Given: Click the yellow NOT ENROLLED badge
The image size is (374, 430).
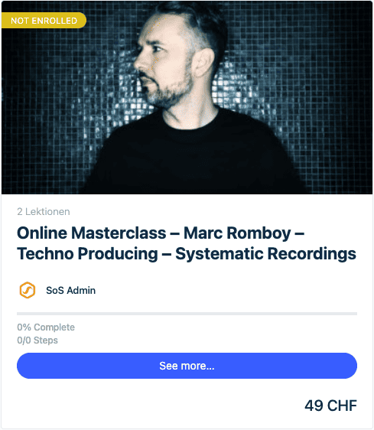Looking at the screenshot, I should point(44,21).
